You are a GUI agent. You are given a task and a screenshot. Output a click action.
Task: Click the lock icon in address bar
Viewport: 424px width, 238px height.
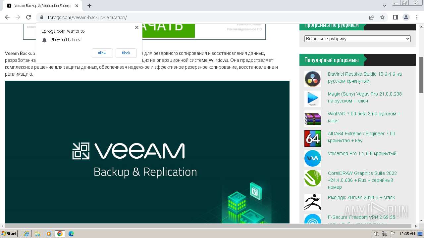tap(42, 18)
